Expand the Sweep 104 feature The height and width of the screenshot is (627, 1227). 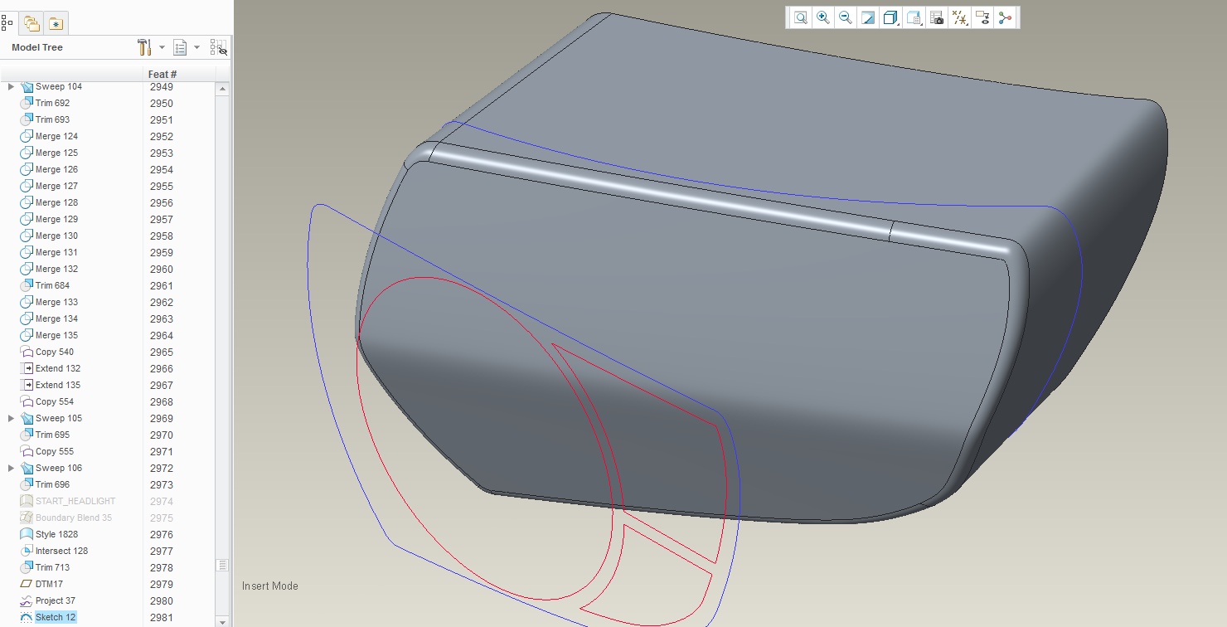click(x=11, y=86)
